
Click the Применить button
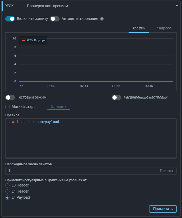(x=163, y=209)
